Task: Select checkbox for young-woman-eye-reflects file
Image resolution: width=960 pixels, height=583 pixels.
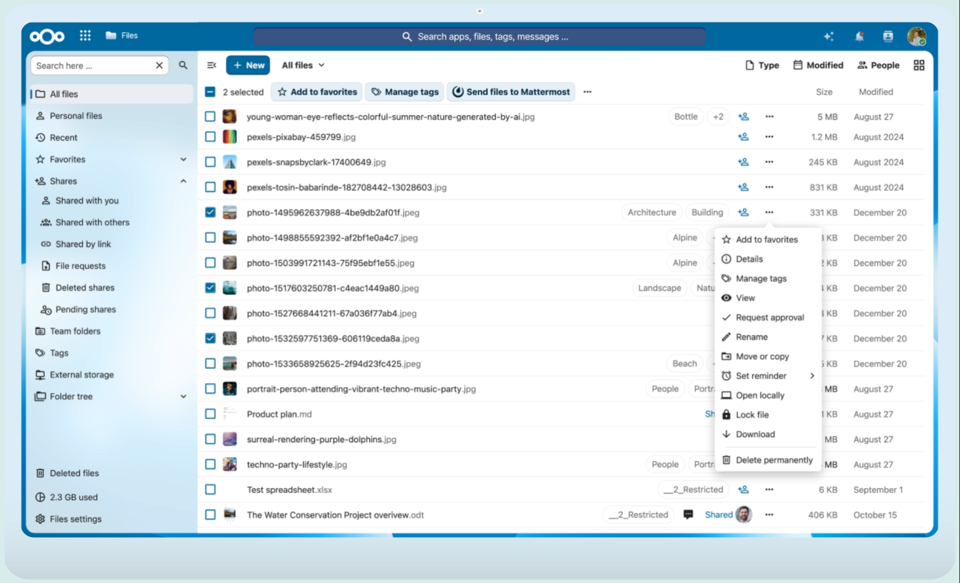Action: coord(210,117)
